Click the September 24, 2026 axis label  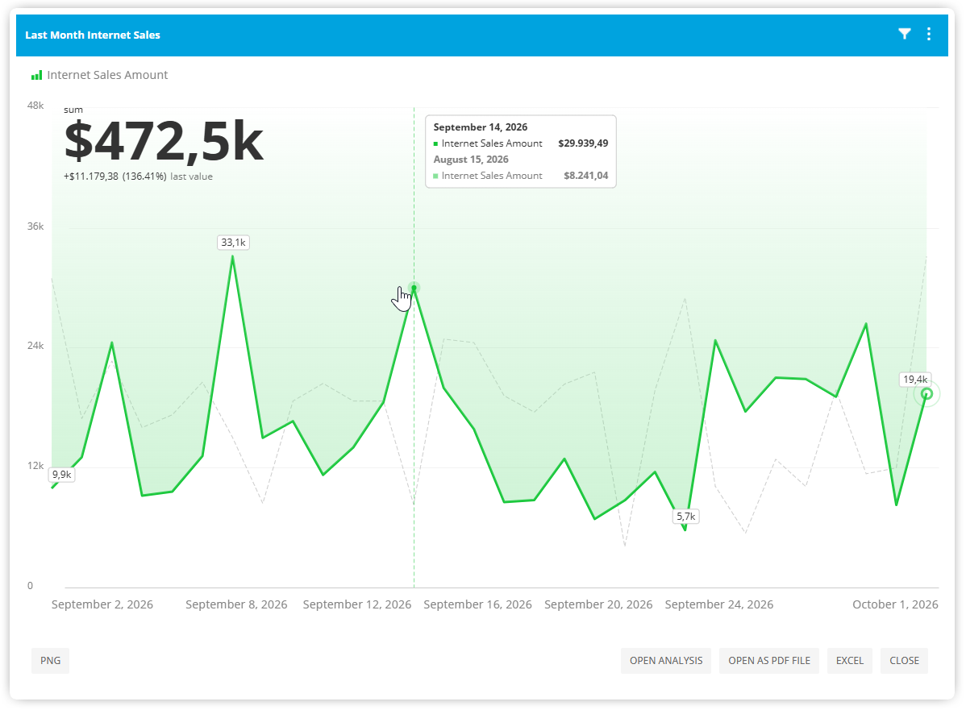click(719, 604)
